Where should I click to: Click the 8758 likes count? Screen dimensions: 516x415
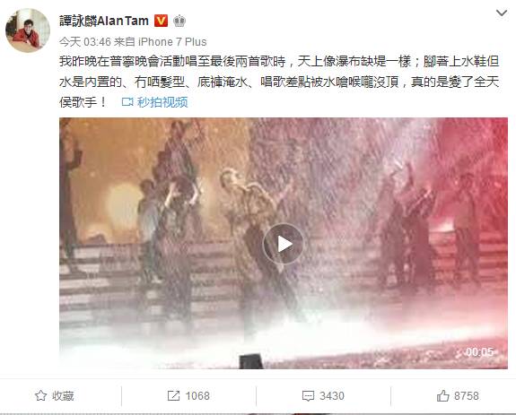(x=467, y=395)
